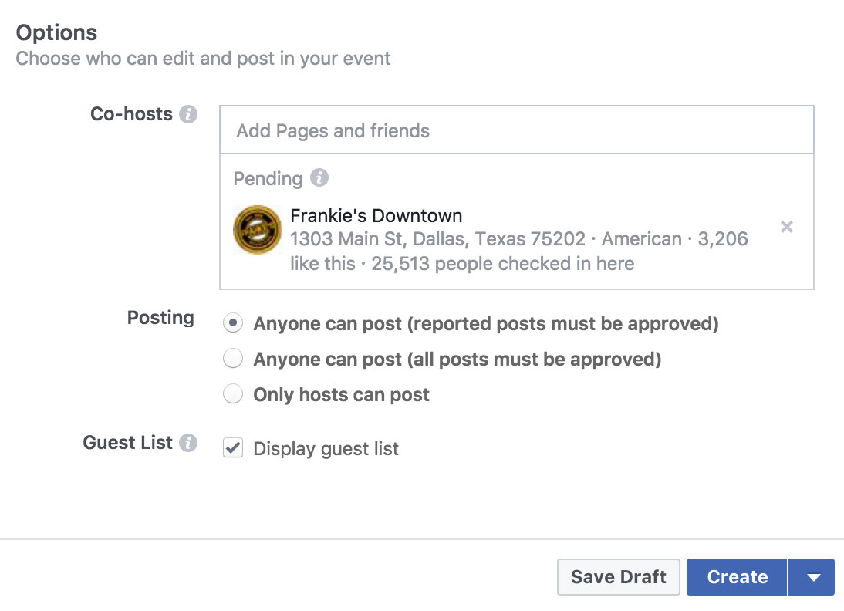Click the Pending section label

coord(268,178)
